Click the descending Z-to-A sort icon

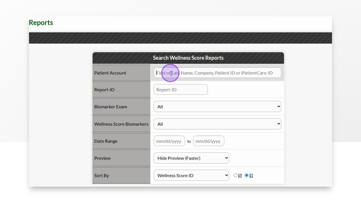pyautogui.click(x=251, y=176)
